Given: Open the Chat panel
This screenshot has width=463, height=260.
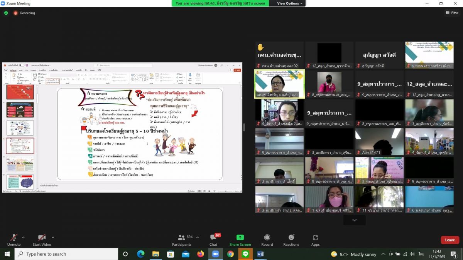Looking at the screenshot, I should [213, 240].
